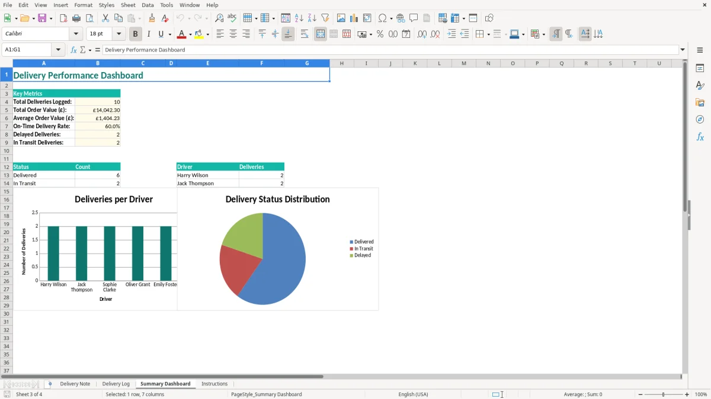Expand the formula bar
Image resolution: width=711 pixels, height=399 pixels.
683,50
